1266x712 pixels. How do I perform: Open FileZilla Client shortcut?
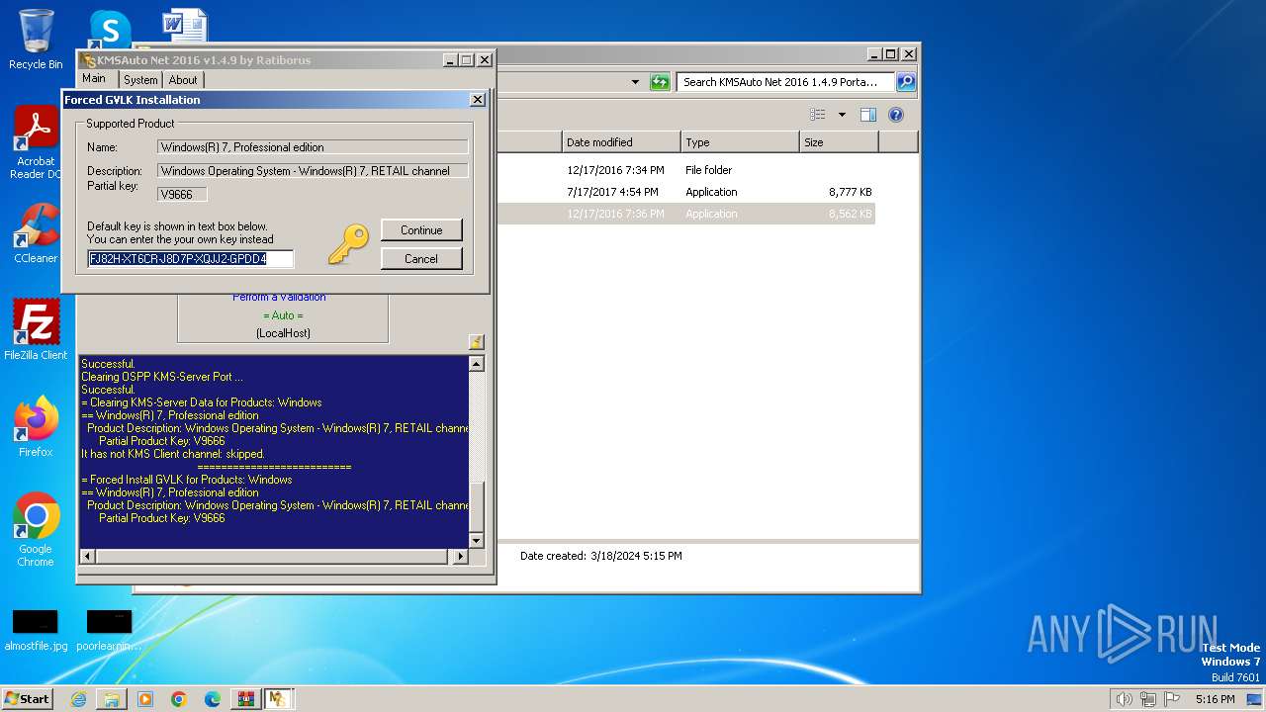(36, 329)
